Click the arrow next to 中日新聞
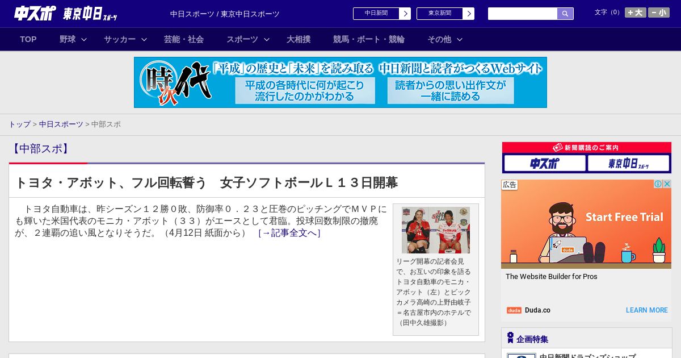Viewport: 681px width, 358px height. click(x=405, y=14)
